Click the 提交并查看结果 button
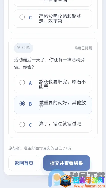The width and height of the screenshot is (106, 188). coord(67,163)
